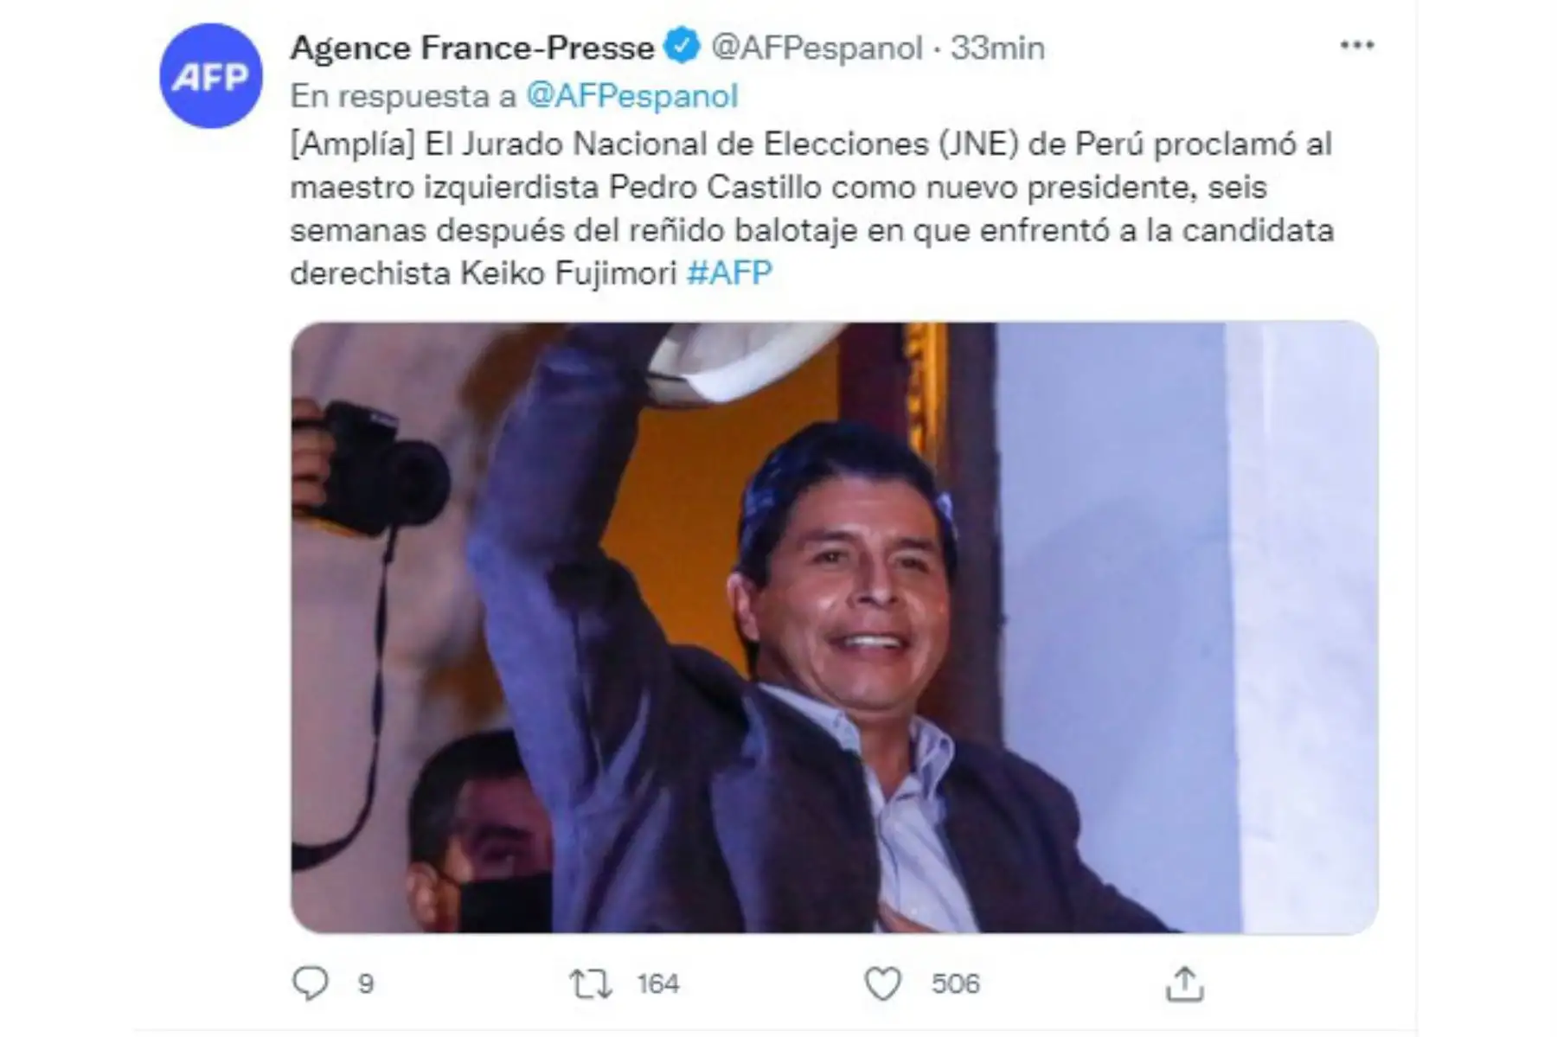This screenshot has height=1037, width=1557.
Task: Click the 9 replies count
Action: 366,984
